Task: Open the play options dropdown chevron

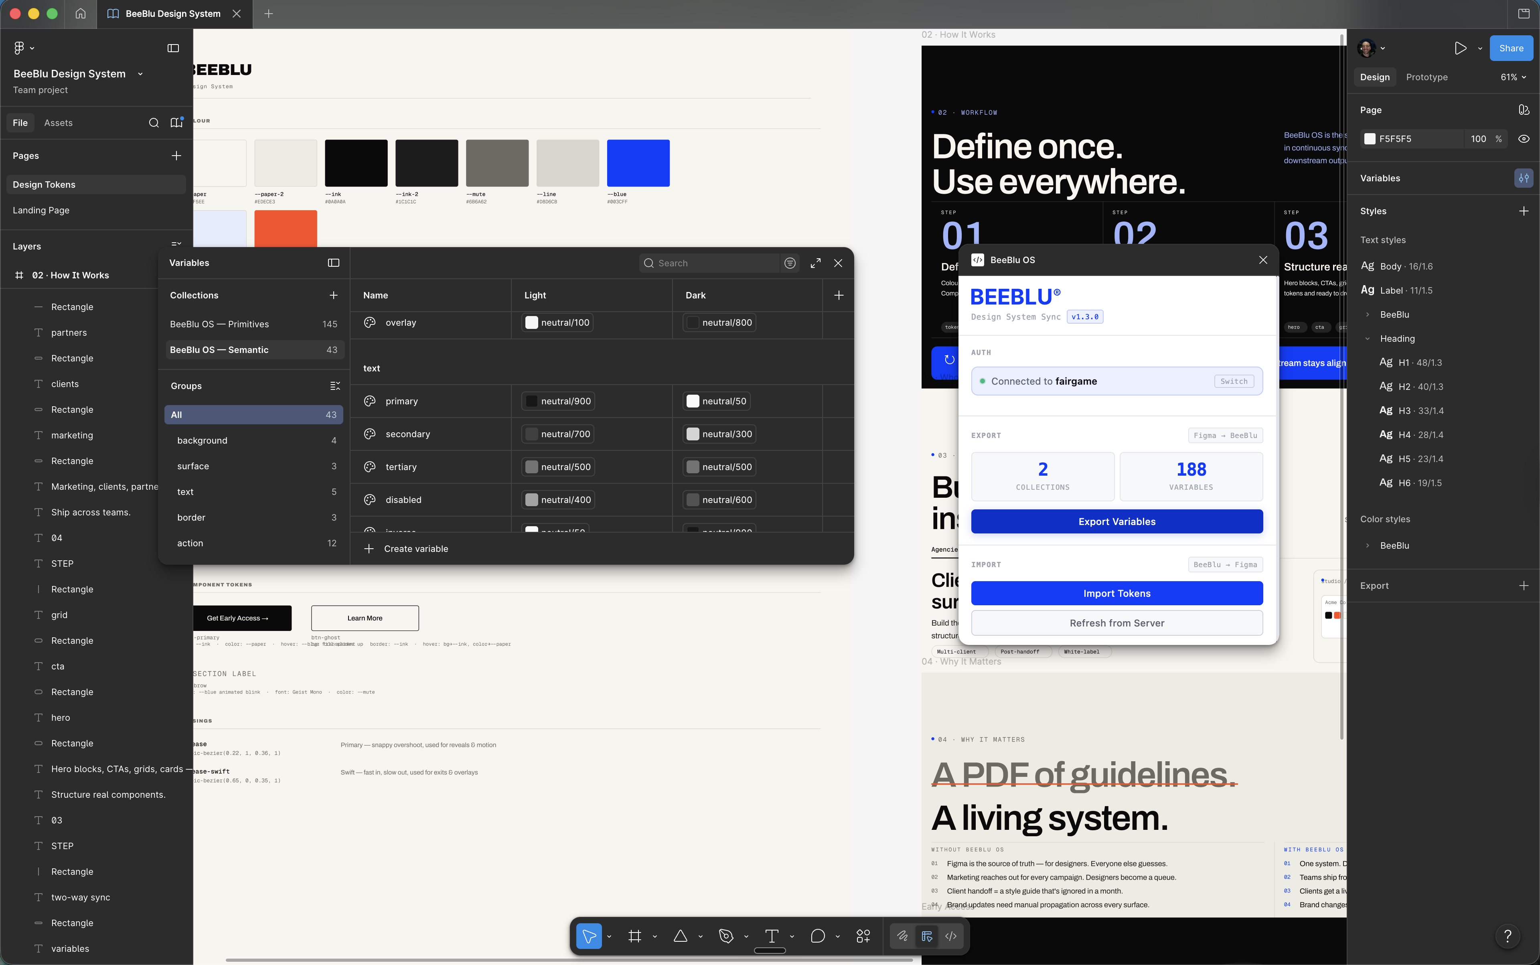Action: (x=1479, y=48)
